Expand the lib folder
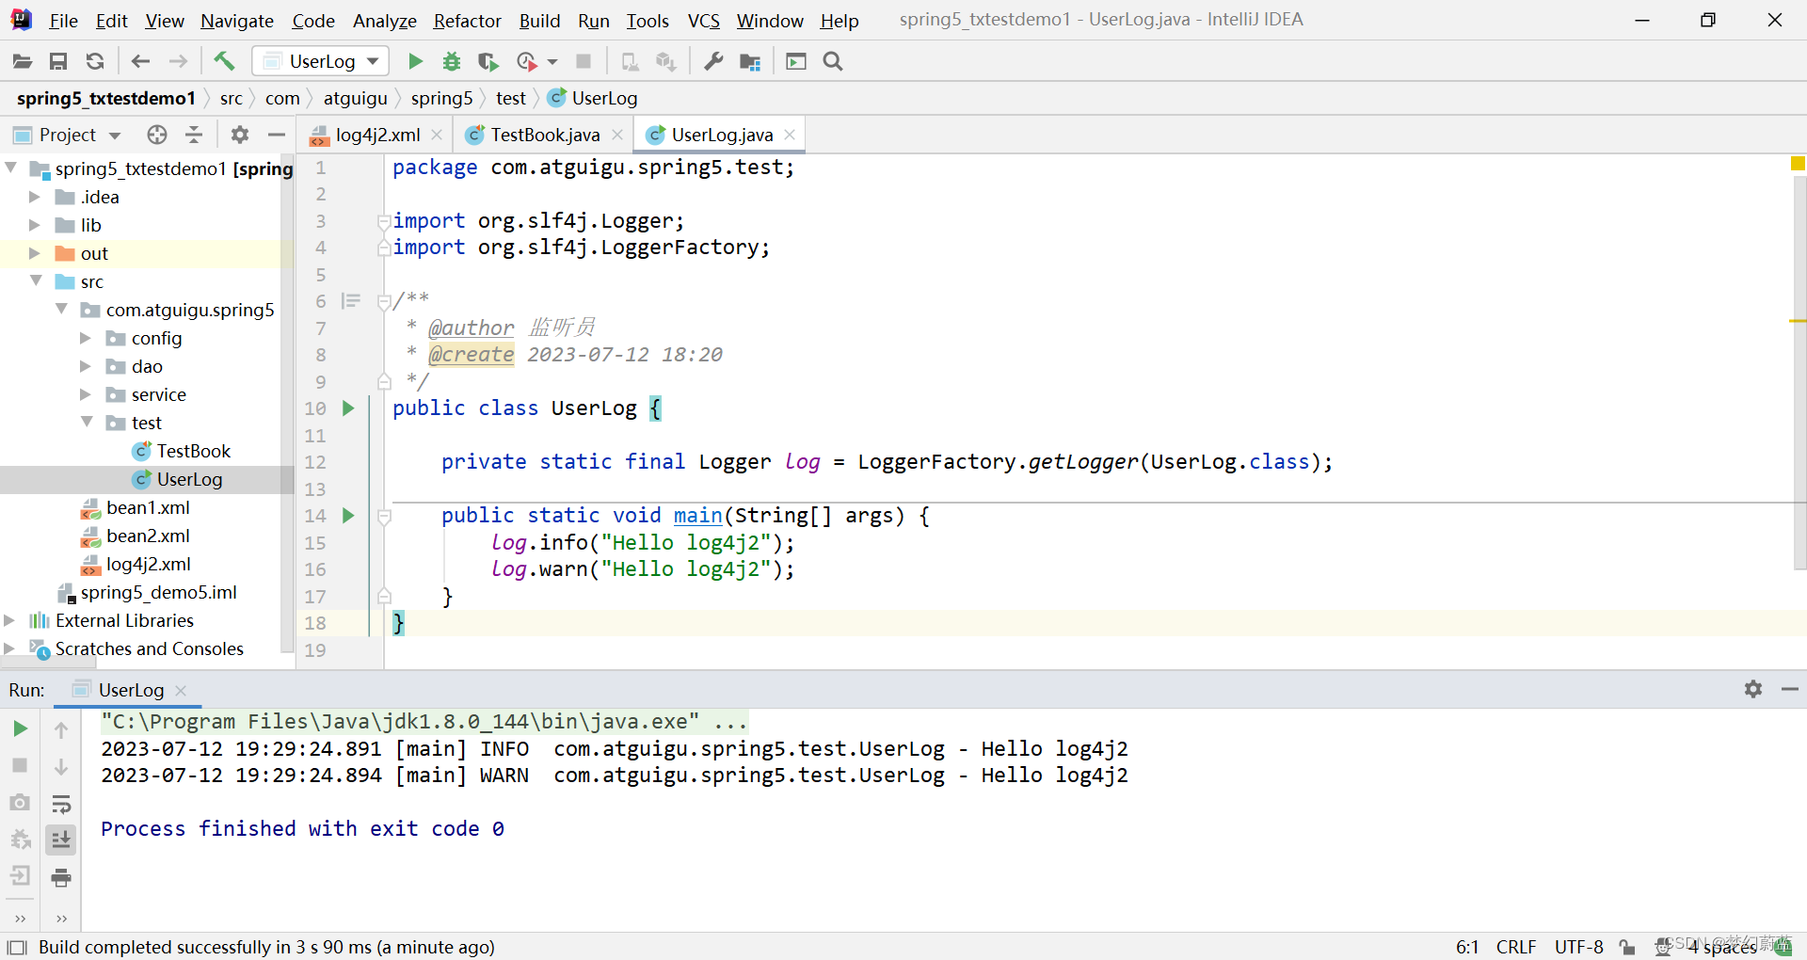The height and width of the screenshot is (960, 1807). pos(35,225)
